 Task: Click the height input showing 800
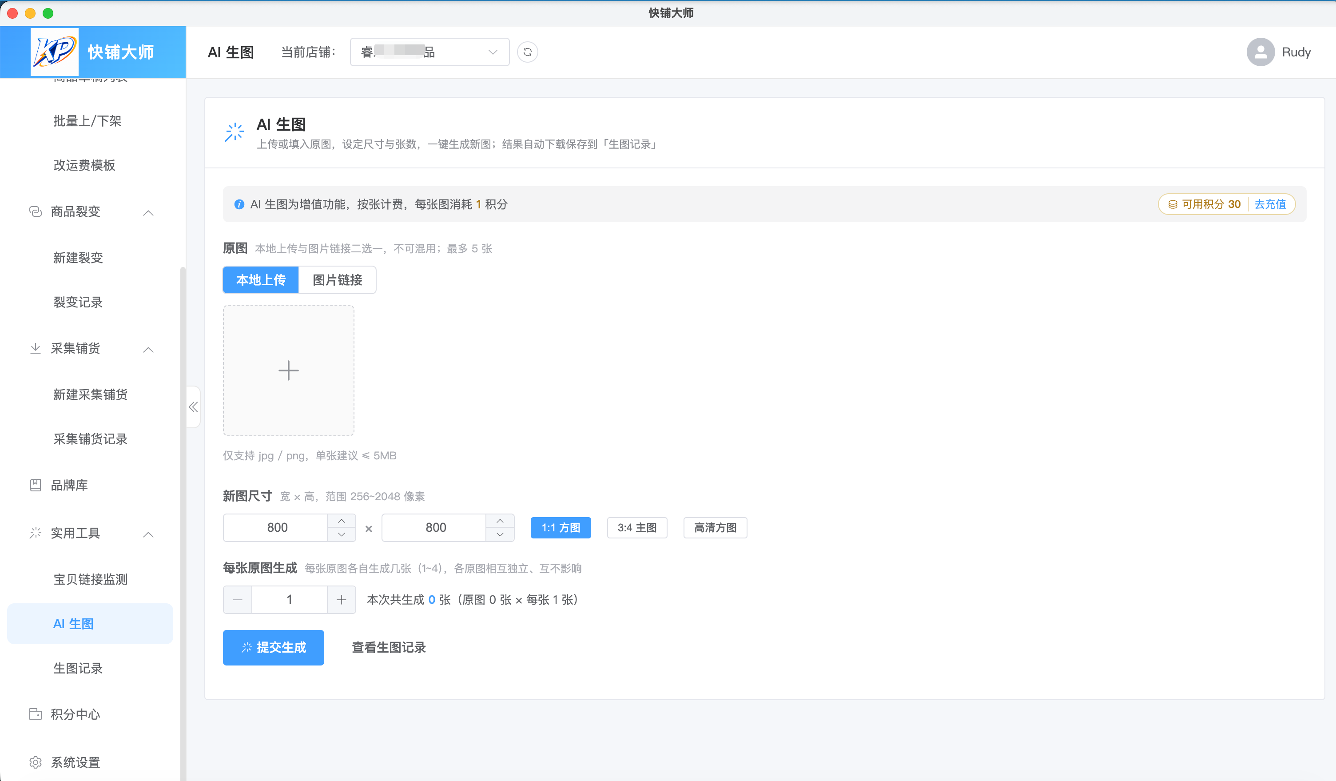tap(434, 528)
